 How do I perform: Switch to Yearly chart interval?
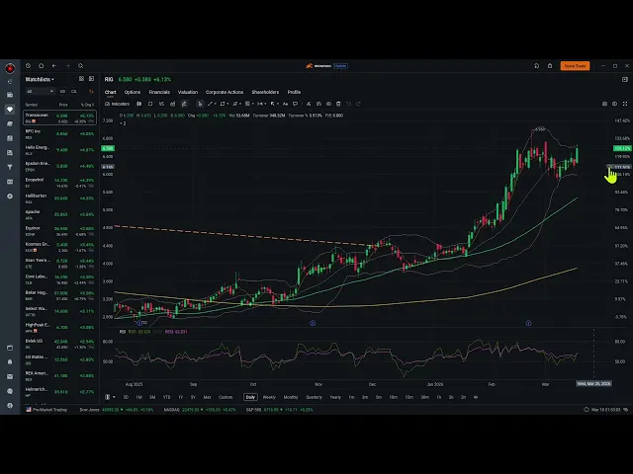[x=335, y=397]
